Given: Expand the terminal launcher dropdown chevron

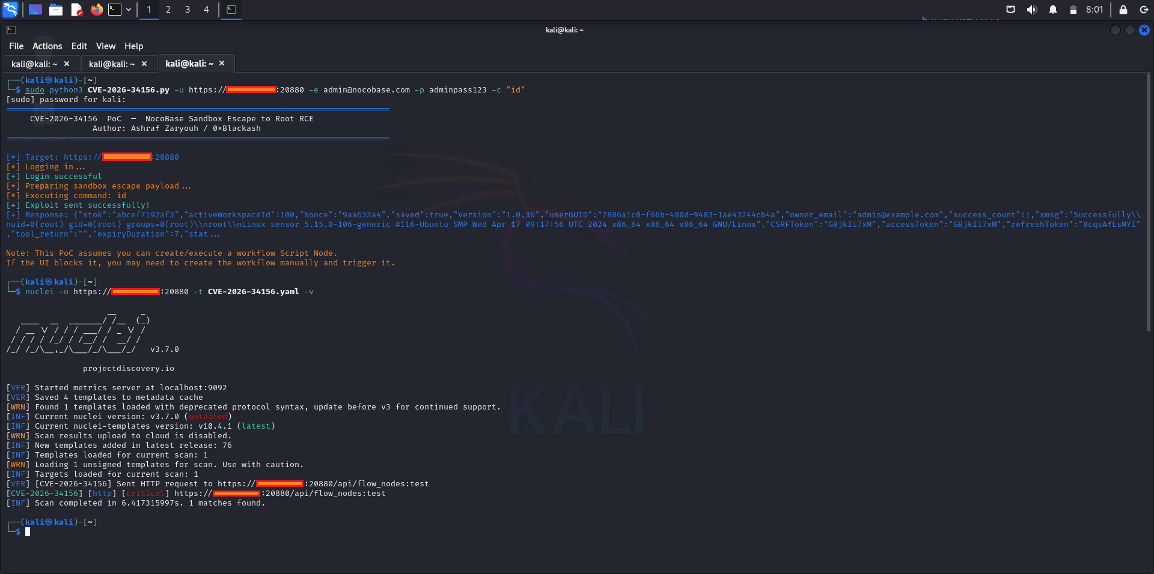Looking at the screenshot, I should (x=128, y=10).
